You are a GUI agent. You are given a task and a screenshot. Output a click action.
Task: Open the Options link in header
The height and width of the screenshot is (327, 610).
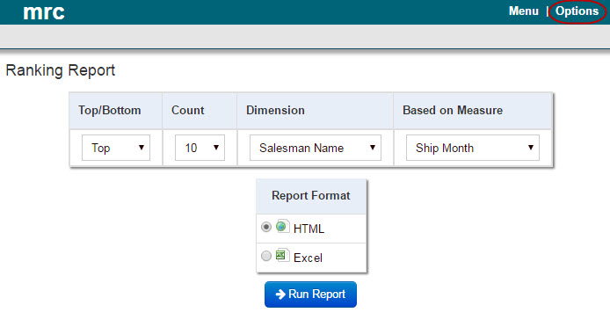(577, 11)
